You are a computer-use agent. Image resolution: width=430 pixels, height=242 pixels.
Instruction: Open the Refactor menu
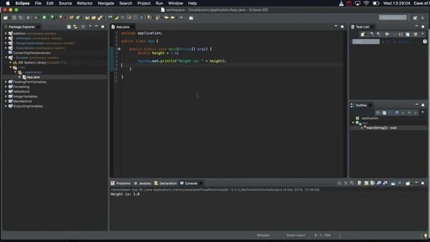[x=85, y=3]
